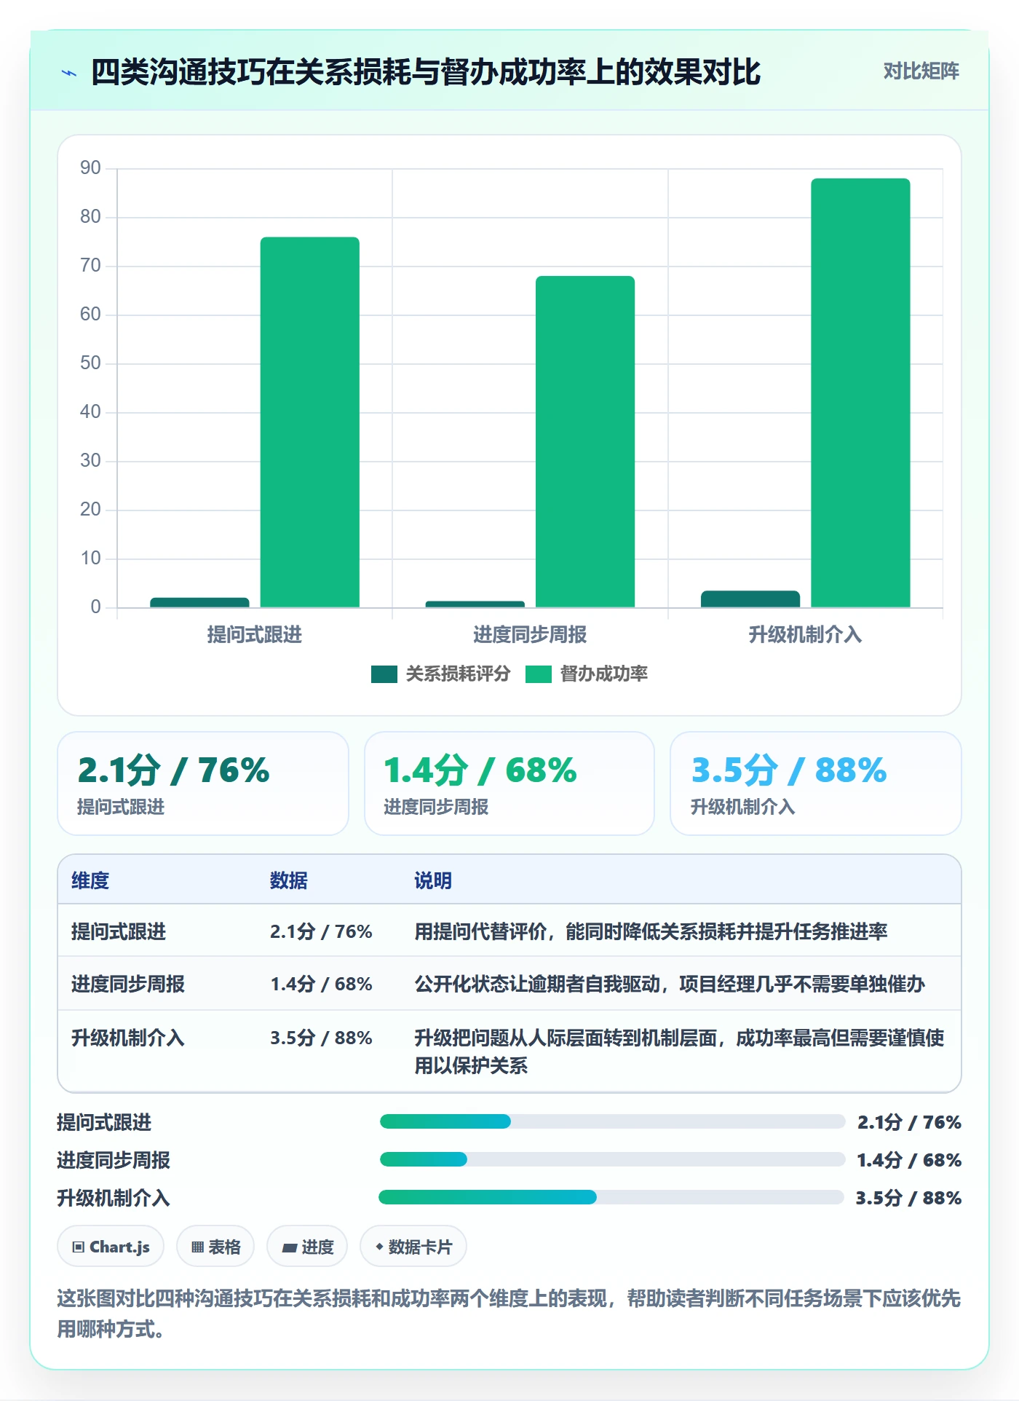The image size is (1019, 1401).
Task: Click the 数据卡片 tag chip
Action: [413, 1247]
